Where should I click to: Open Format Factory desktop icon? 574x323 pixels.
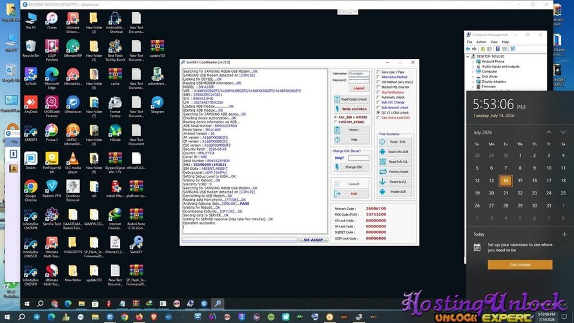pyautogui.click(x=115, y=107)
